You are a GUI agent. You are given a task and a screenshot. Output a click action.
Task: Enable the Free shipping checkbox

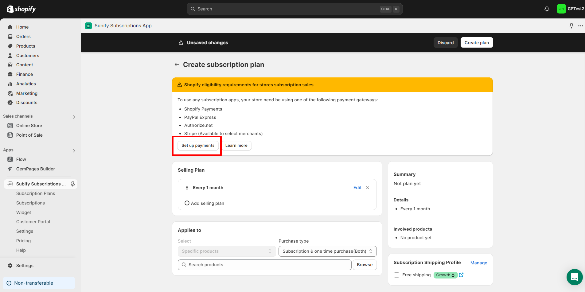tap(396, 275)
